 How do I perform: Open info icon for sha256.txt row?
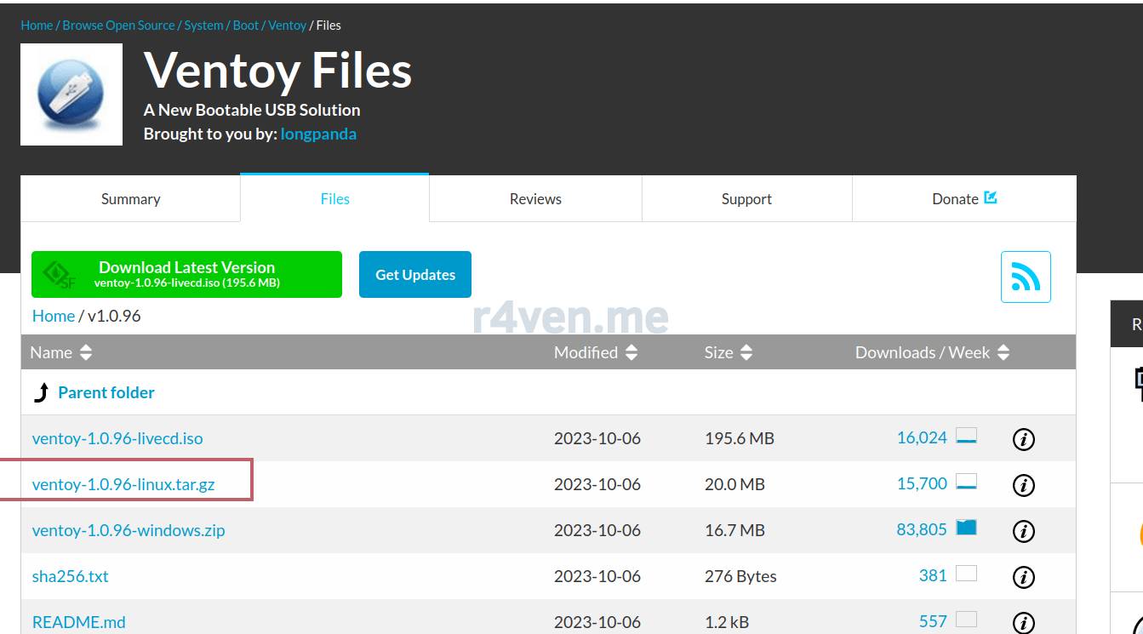[x=1023, y=577]
